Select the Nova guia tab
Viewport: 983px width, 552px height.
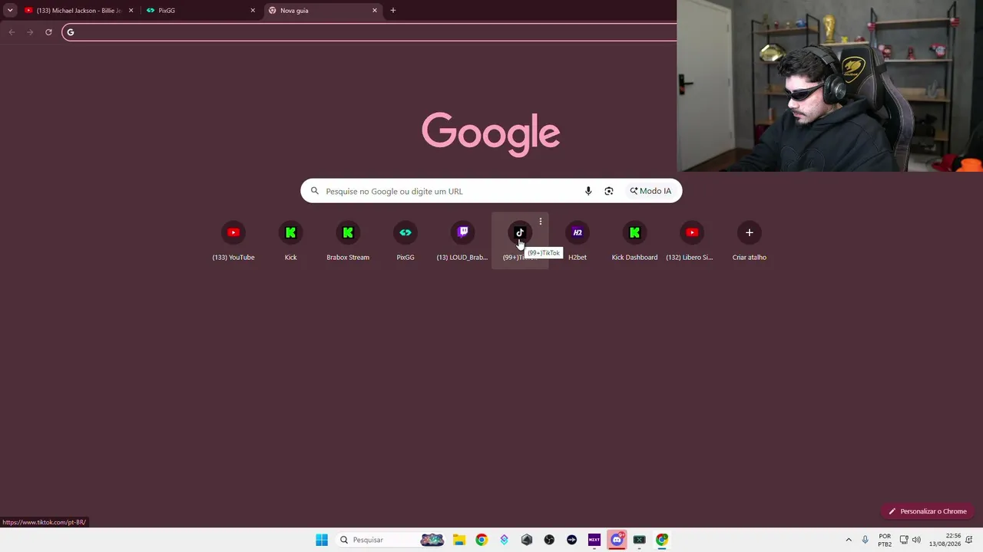[323, 11]
